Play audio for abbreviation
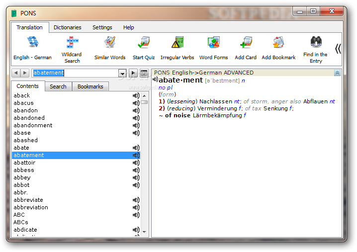Image resolution: width=357 pixels, height=252 pixels. 136,208
